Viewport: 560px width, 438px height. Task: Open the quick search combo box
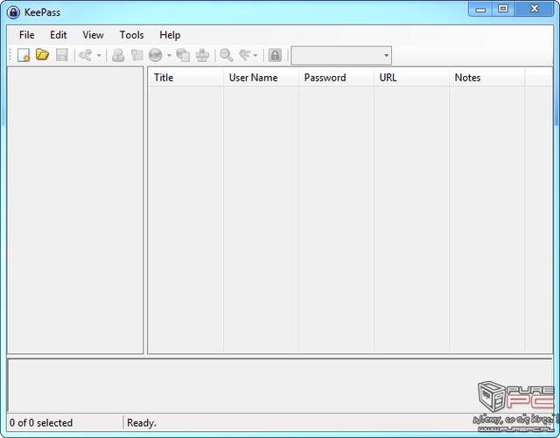[341, 56]
